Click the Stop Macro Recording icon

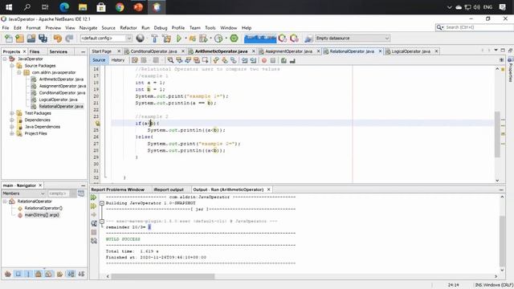click(x=273, y=60)
